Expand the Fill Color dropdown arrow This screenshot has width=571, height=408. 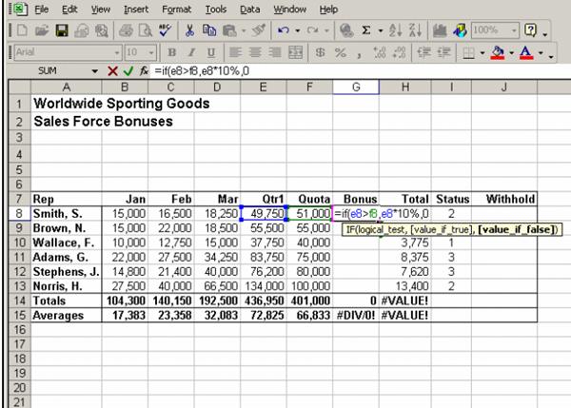pyautogui.click(x=512, y=53)
